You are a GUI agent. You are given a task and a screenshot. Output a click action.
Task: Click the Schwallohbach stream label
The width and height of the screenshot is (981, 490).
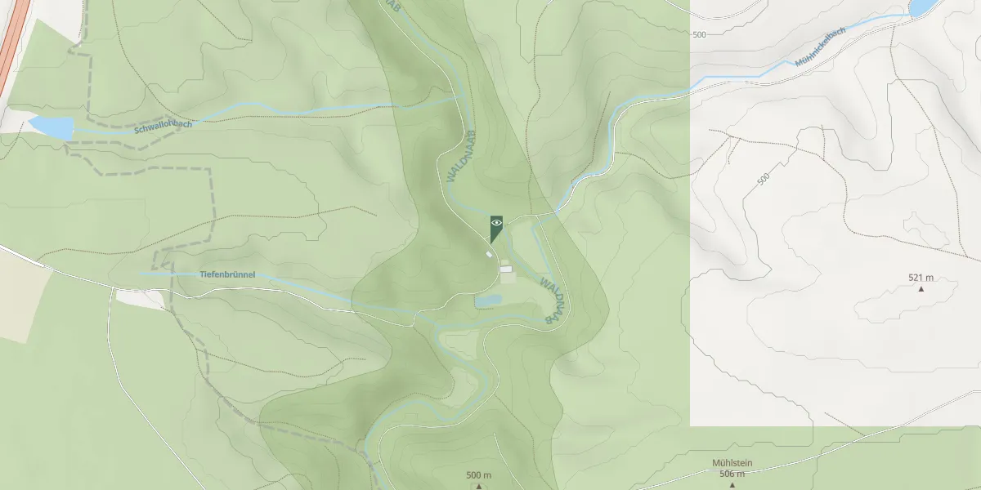point(163,128)
